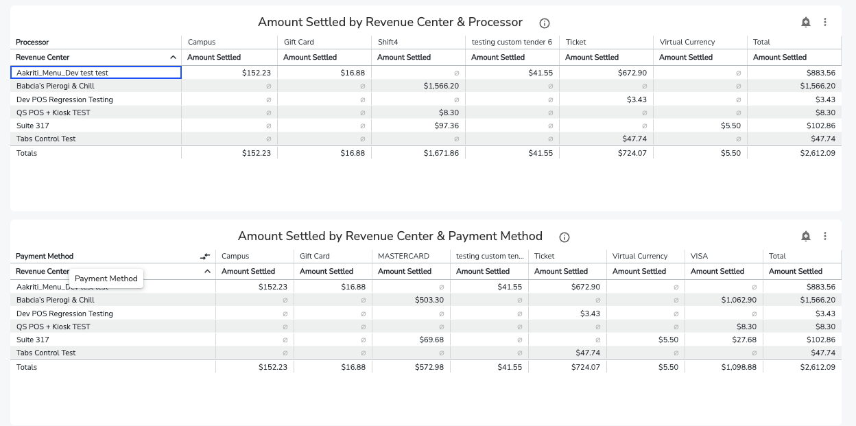The image size is (856, 426).
Task: Click Processor pivot header label
Action: pyautogui.click(x=32, y=42)
